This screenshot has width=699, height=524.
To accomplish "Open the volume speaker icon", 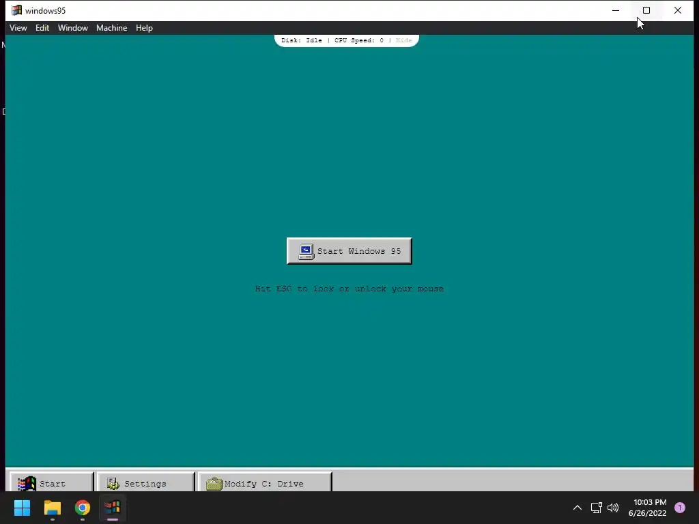I will click(x=613, y=508).
